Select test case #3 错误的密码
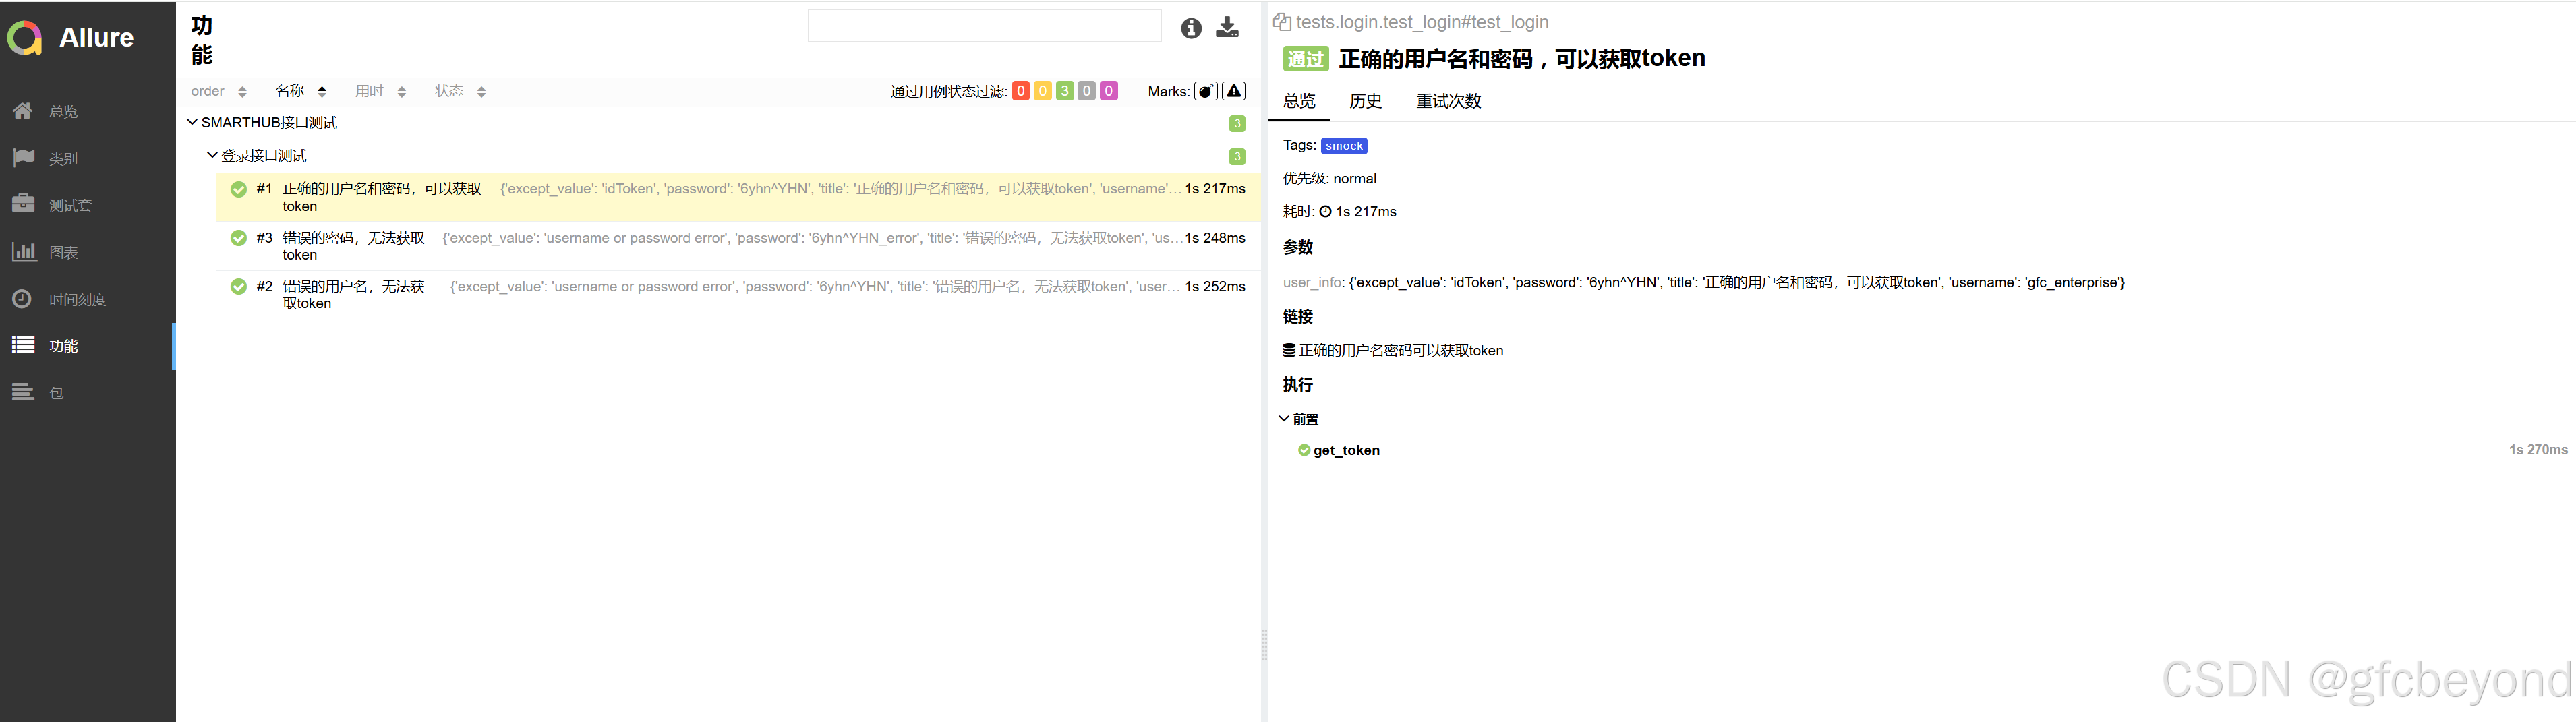This screenshot has height=722, width=2576. (x=738, y=246)
